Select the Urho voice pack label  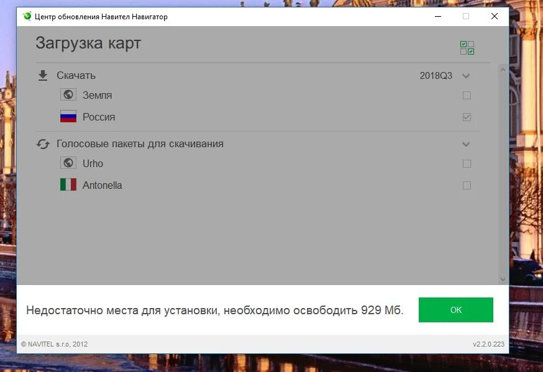point(93,163)
